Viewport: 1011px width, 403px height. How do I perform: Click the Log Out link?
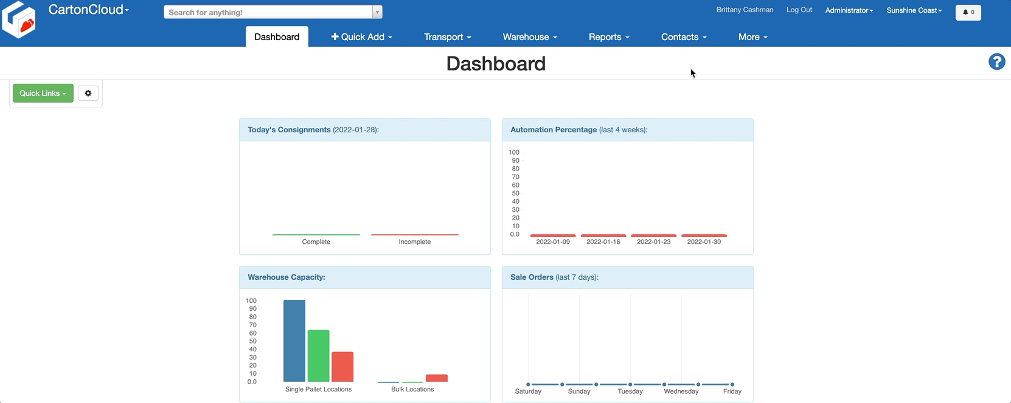pyautogui.click(x=799, y=10)
